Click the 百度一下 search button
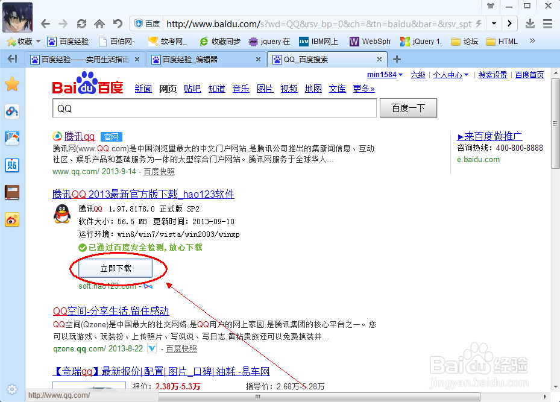 tap(408, 108)
